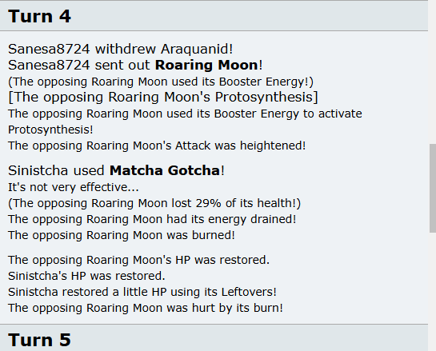Click the Turn 5 header
This screenshot has height=351, width=436.
tap(214, 337)
